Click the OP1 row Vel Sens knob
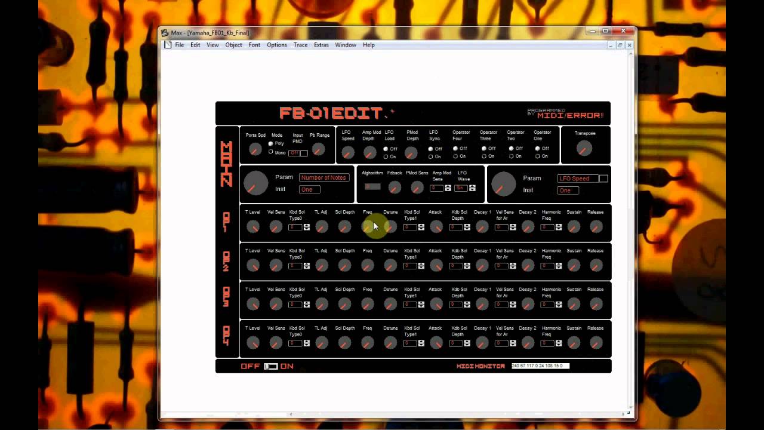 275,226
